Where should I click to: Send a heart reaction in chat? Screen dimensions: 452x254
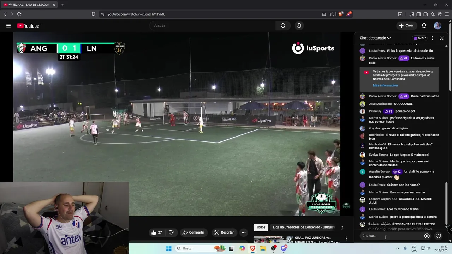(438, 236)
